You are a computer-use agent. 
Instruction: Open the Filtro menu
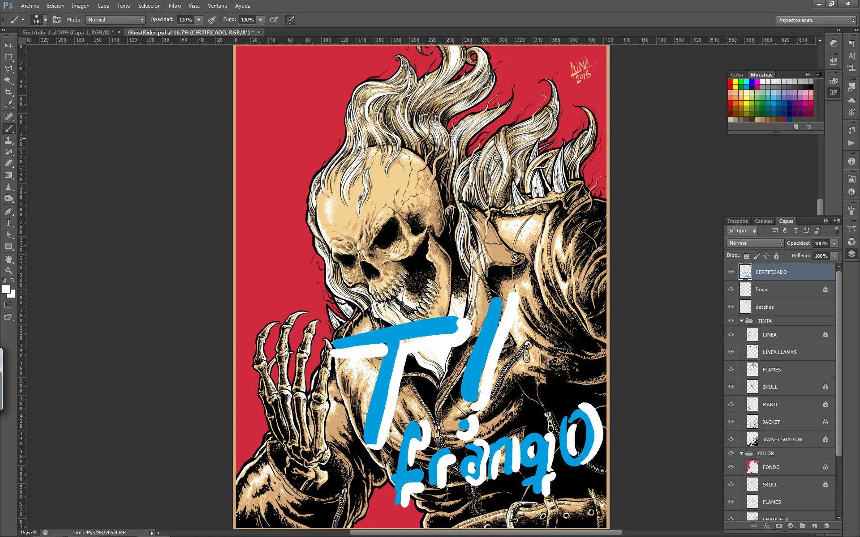pyautogui.click(x=175, y=6)
